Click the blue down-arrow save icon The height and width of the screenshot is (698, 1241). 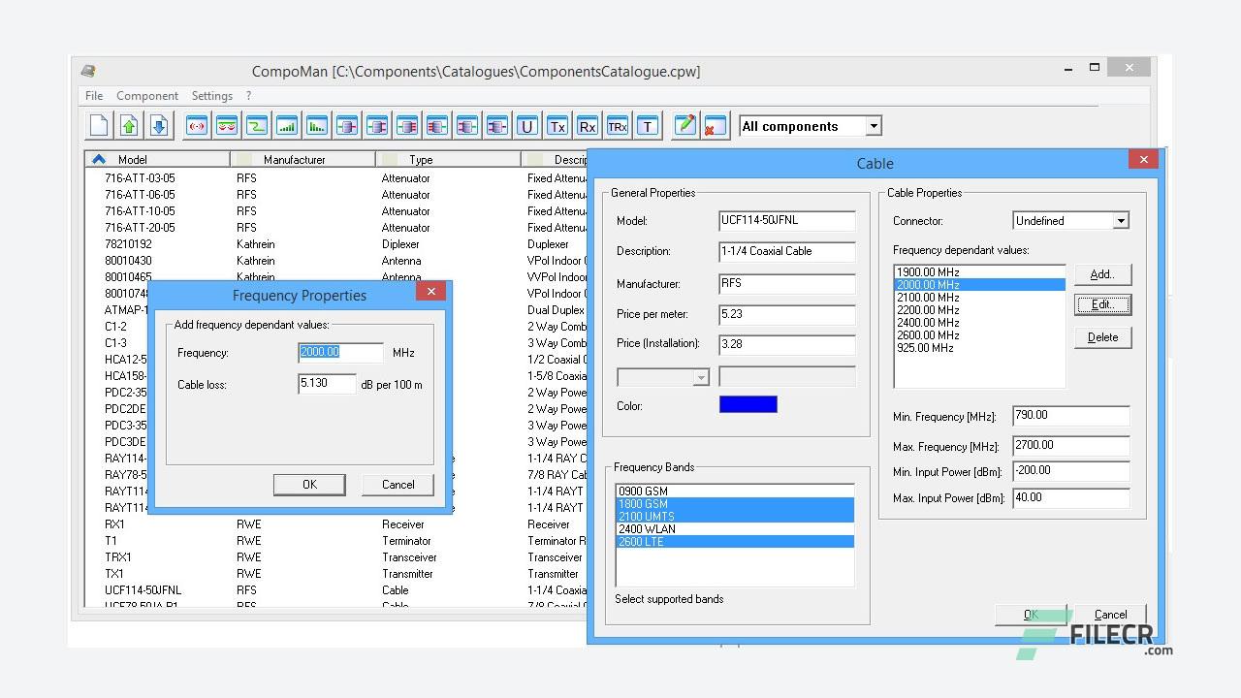click(x=159, y=125)
